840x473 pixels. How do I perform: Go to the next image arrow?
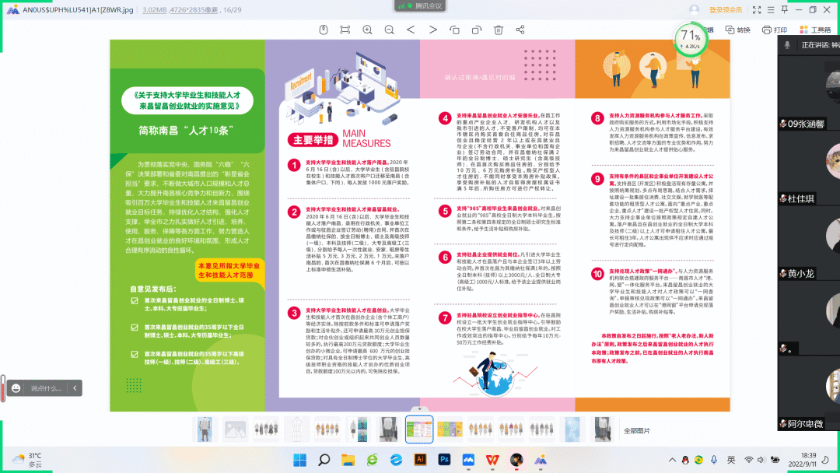433,30
